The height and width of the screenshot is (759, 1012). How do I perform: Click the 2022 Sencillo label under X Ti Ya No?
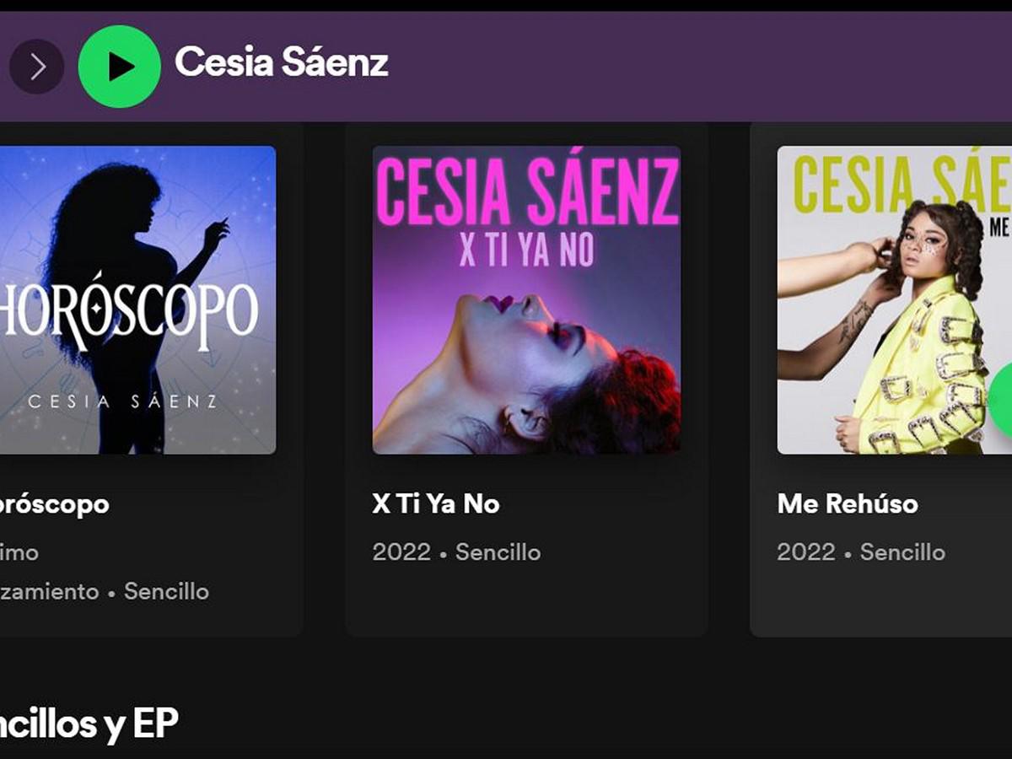pyautogui.click(x=456, y=552)
